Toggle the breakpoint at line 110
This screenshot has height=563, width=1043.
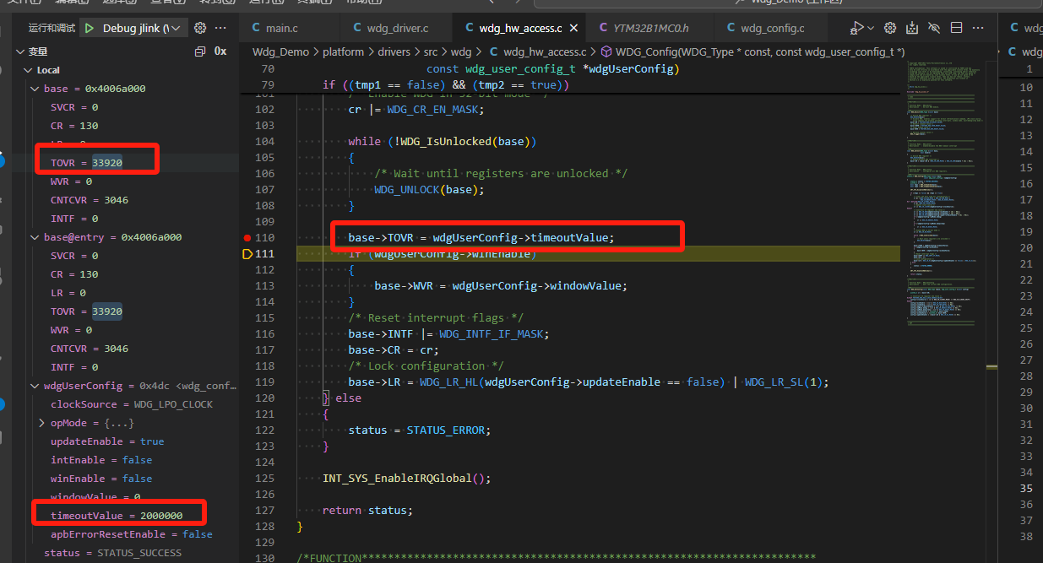[x=247, y=238]
